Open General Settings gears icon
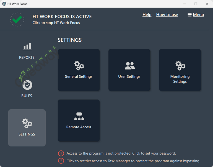The height and width of the screenshot is (167, 213). (79, 66)
